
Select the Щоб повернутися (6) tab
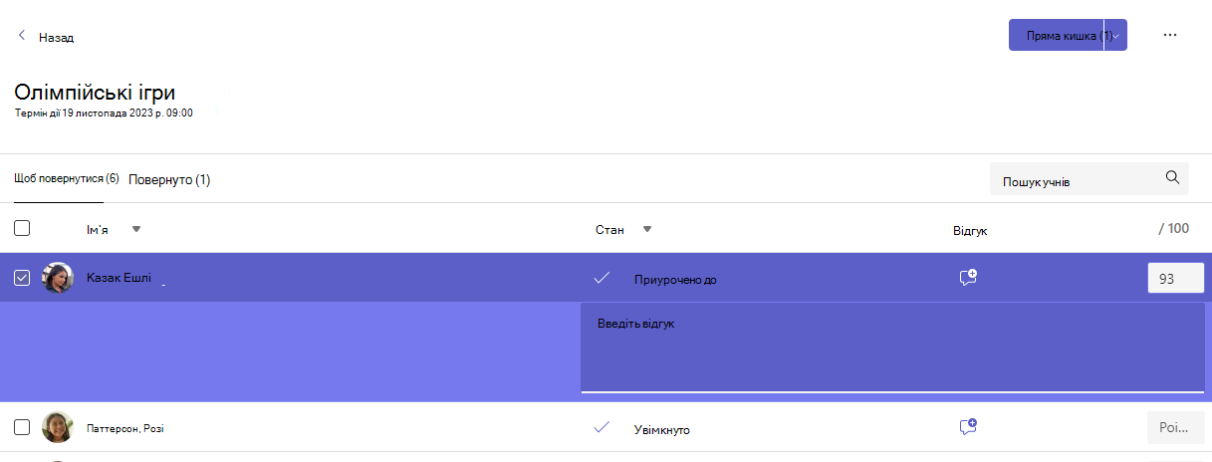[x=67, y=178]
